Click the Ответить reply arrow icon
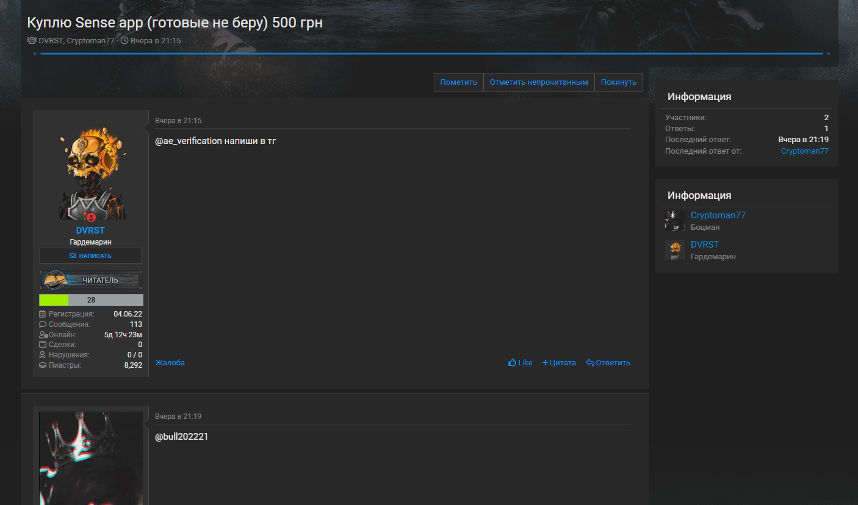Screen dimensions: 858x505 coord(590,363)
